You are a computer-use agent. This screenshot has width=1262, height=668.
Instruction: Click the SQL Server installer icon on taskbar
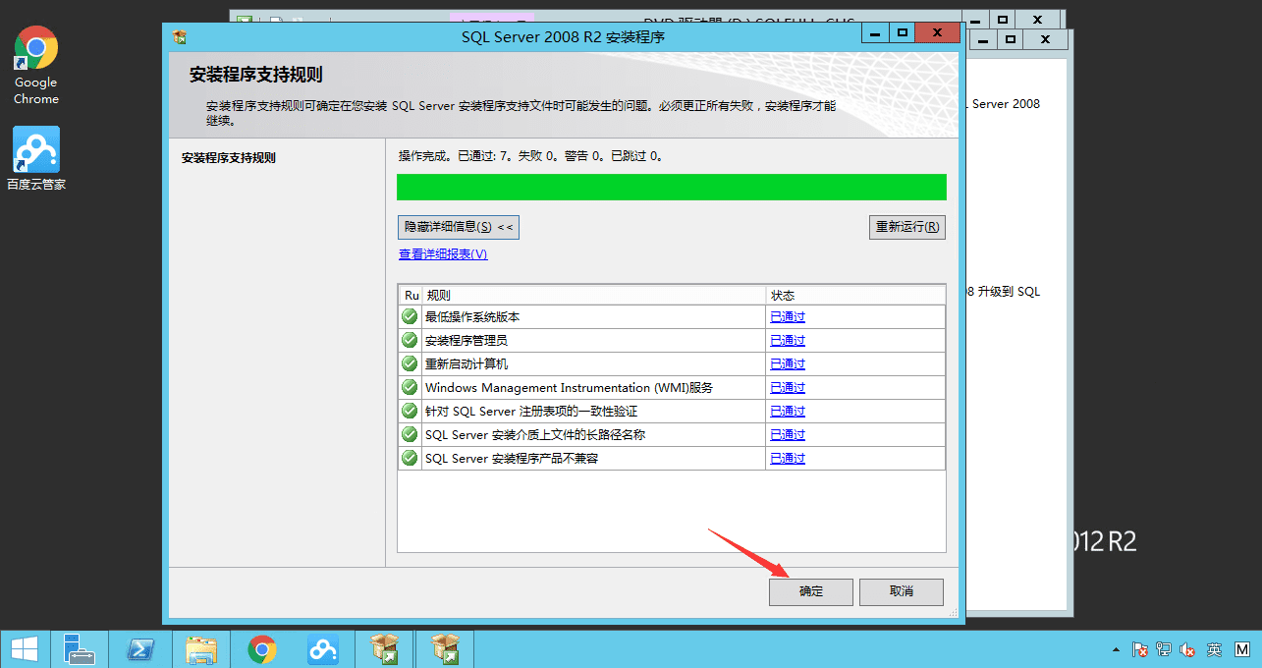pyautogui.click(x=384, y=648)
